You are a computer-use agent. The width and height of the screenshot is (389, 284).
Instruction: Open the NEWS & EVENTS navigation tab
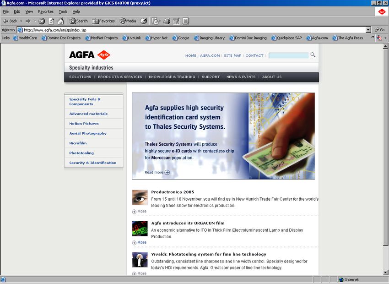[241, 77]
